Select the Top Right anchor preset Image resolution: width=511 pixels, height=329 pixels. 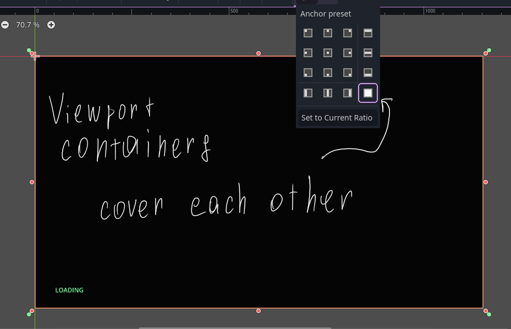(348, 33)
